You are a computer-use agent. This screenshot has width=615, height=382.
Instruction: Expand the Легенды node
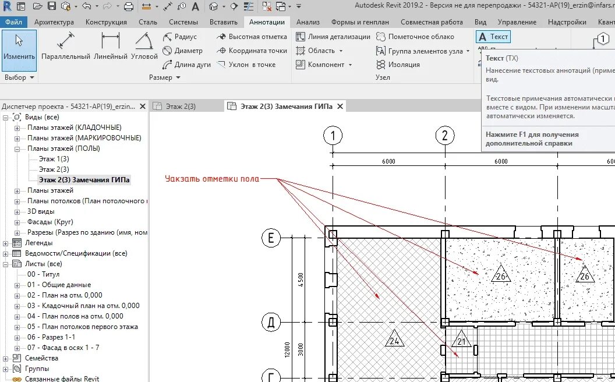click(5, 243)
